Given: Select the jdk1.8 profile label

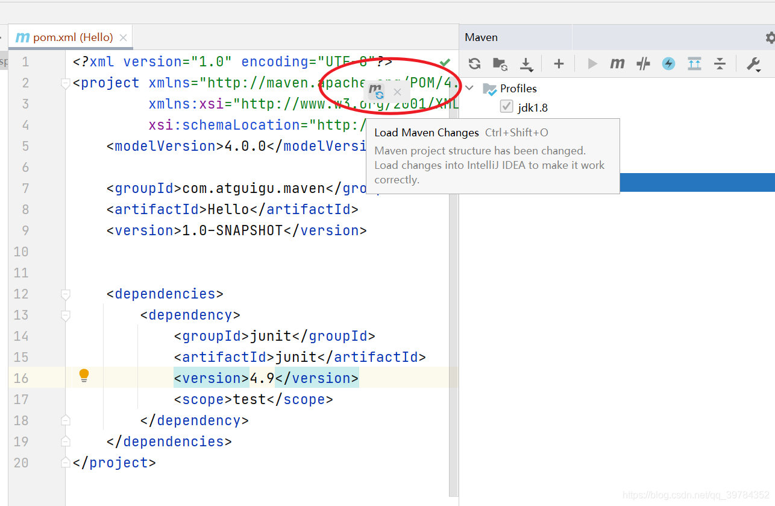Looking at the screenshot, I should tap(533, 108).
